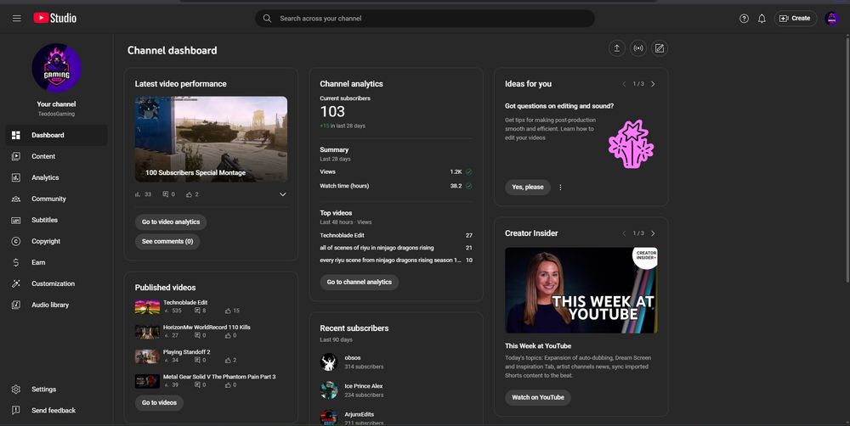
Task: Open Send feedback in the sidebar
Action: pos(56,411)
